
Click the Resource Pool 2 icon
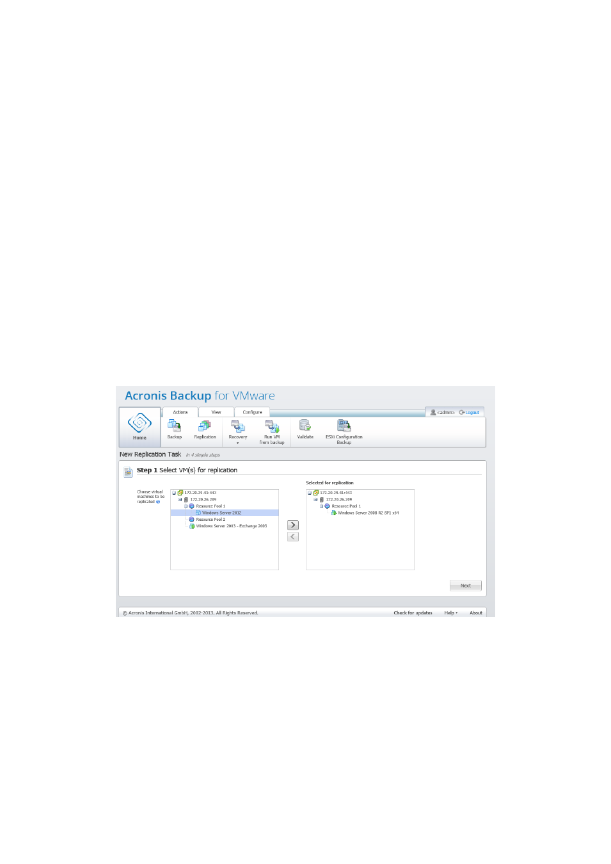pyautogui.click(x=191, y=520)
